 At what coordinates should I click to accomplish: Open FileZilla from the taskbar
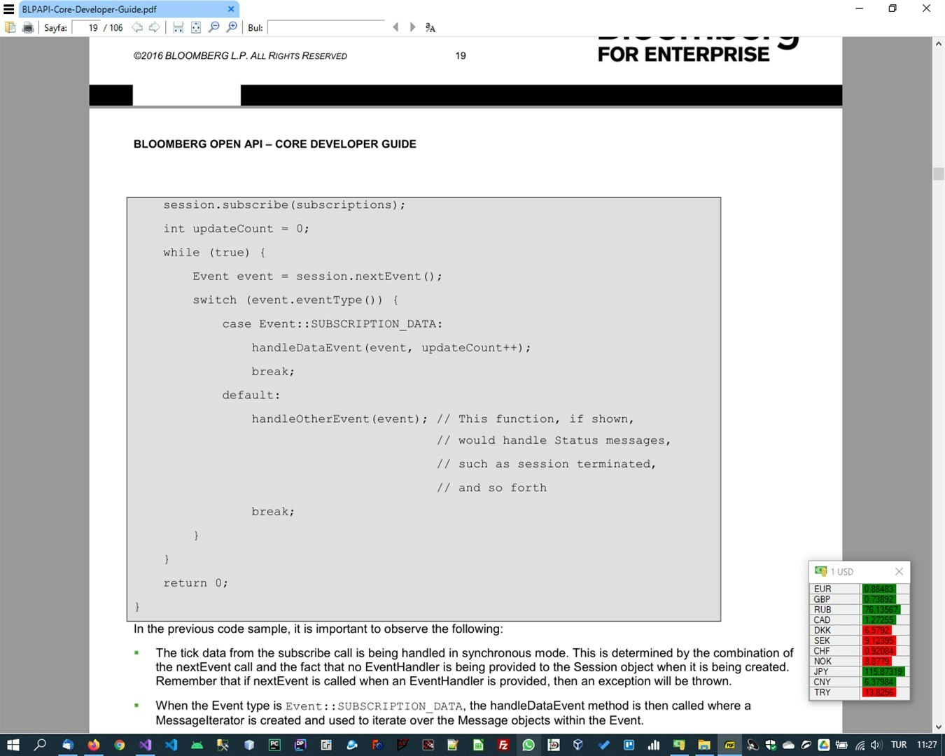tap(503, 745)
